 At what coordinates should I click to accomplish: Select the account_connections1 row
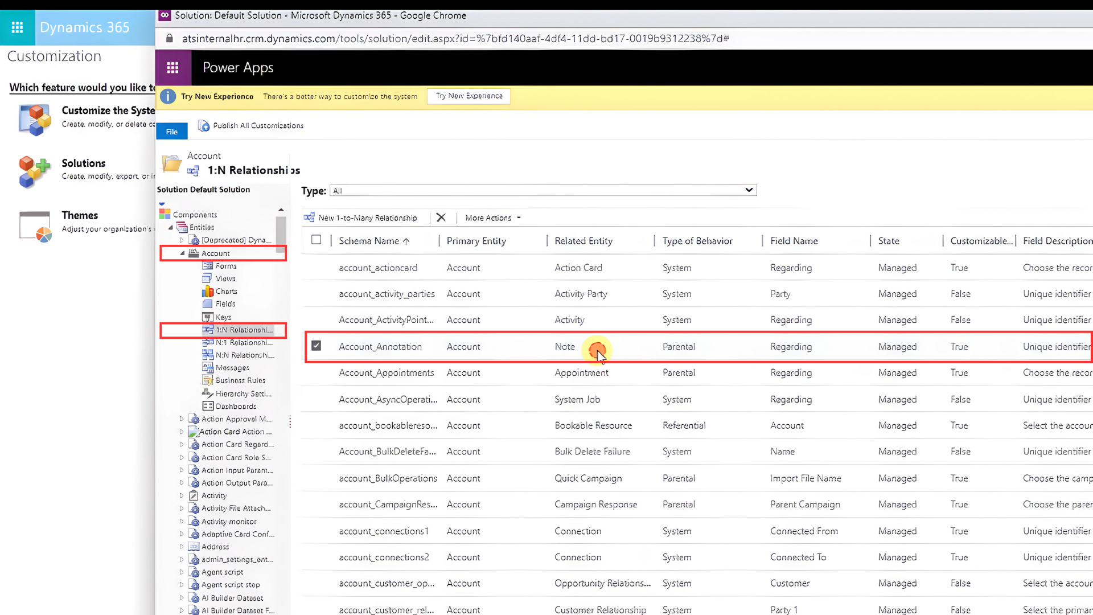point(697,531)
